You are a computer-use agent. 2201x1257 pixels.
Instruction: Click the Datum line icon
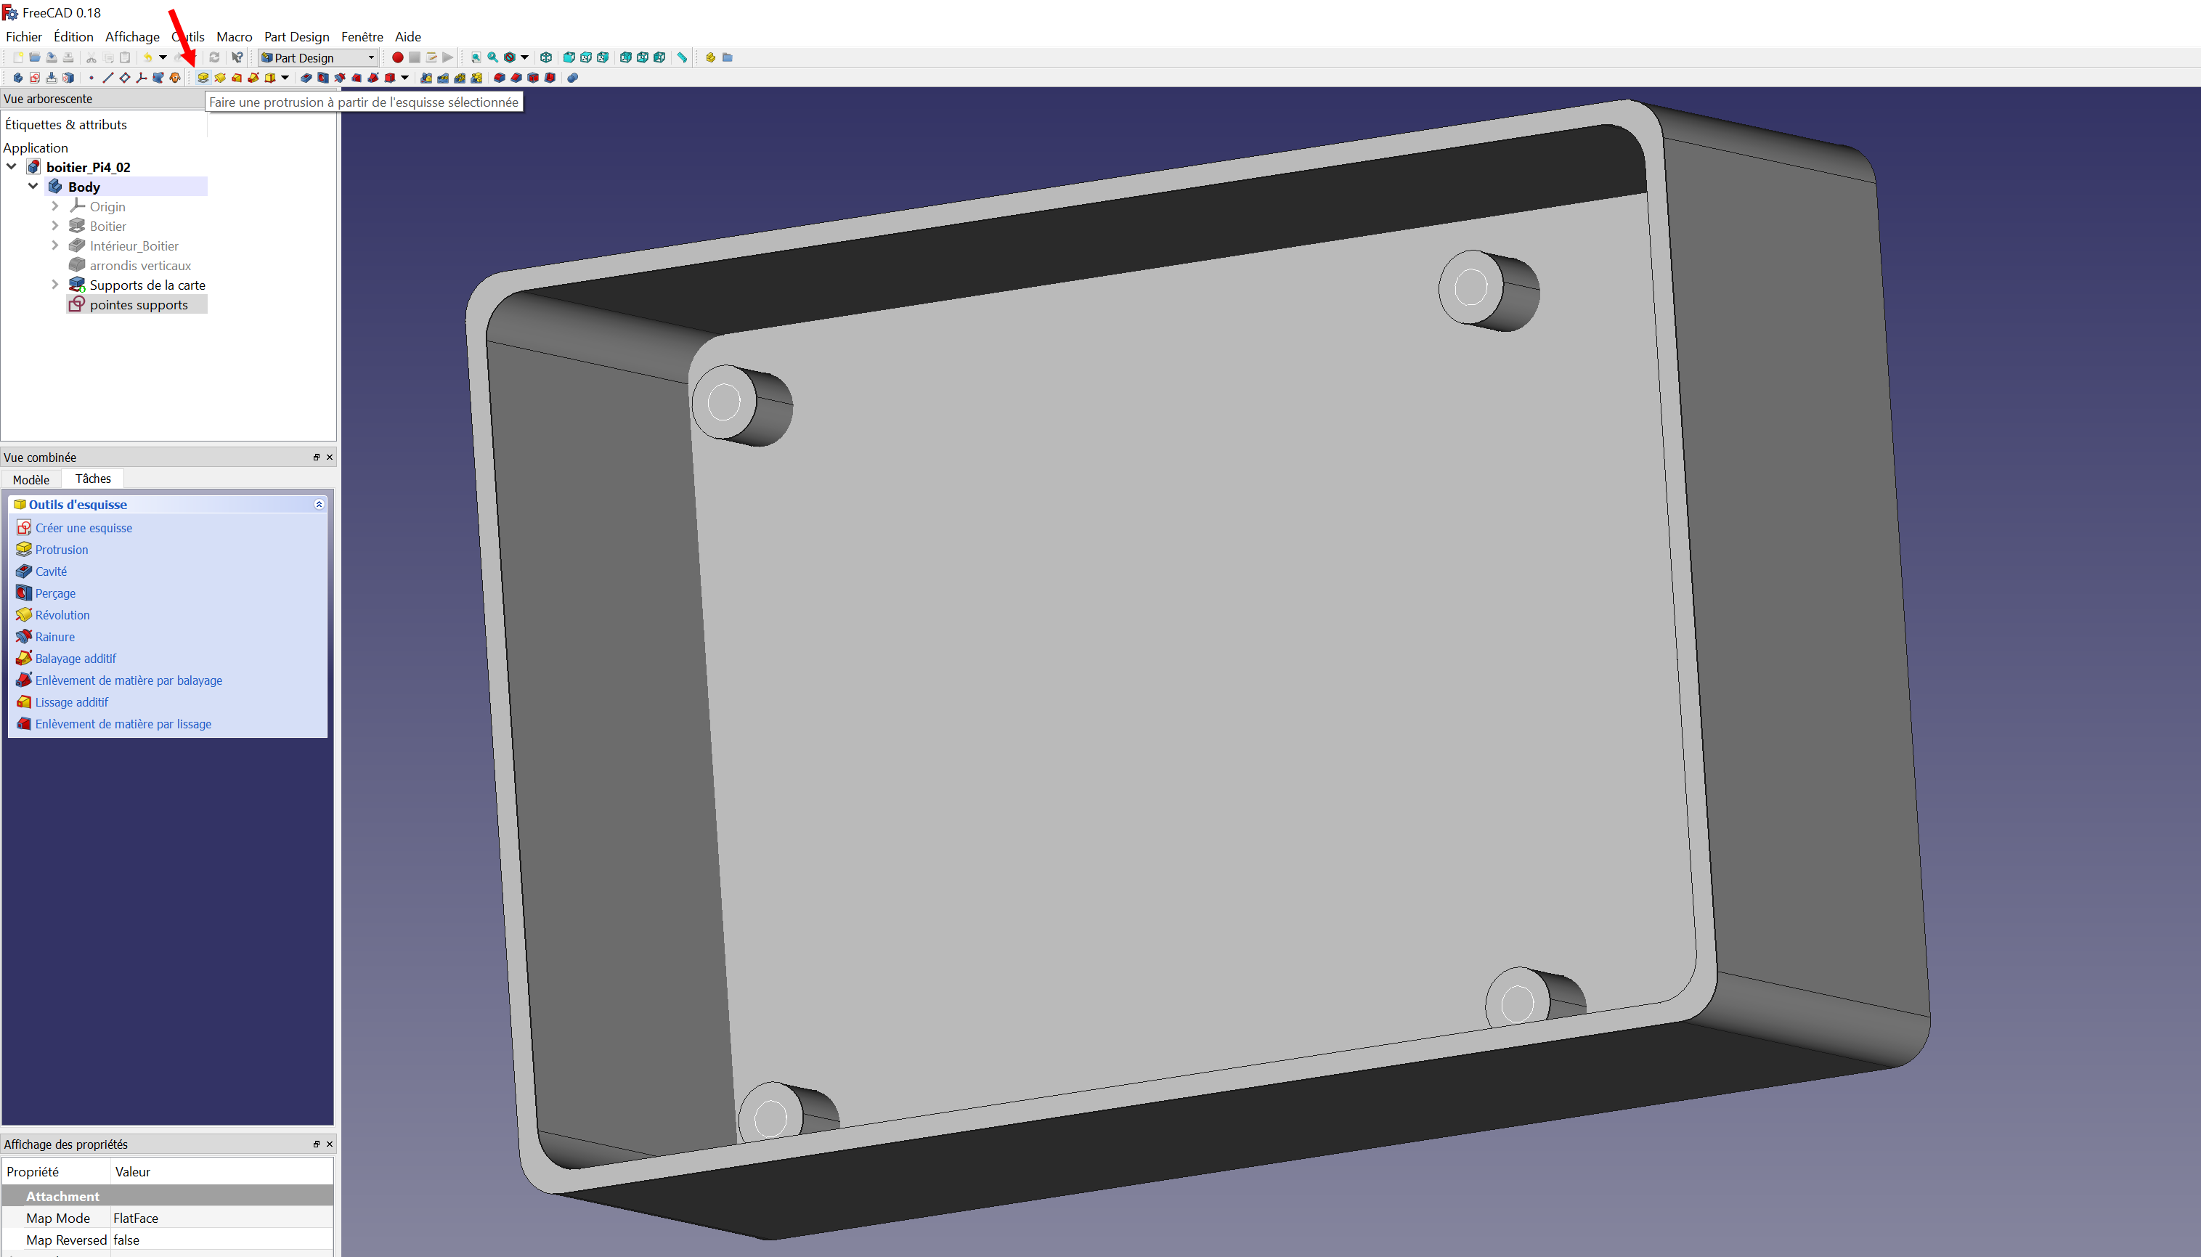click(108, 78)
